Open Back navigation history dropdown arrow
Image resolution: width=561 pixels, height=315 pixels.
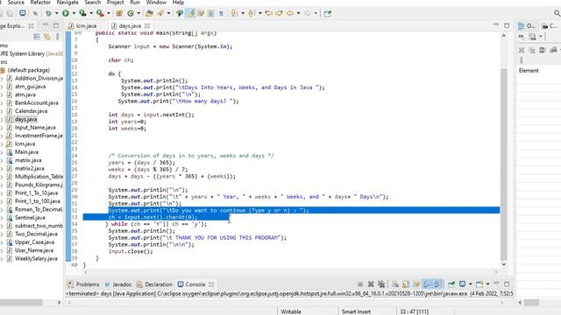(298, 13)
